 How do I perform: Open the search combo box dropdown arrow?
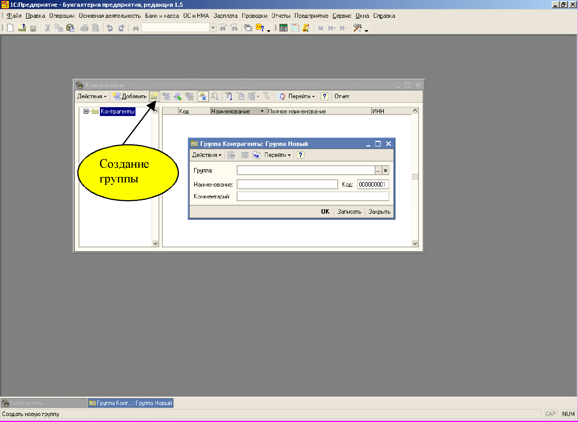coord(213,28)
